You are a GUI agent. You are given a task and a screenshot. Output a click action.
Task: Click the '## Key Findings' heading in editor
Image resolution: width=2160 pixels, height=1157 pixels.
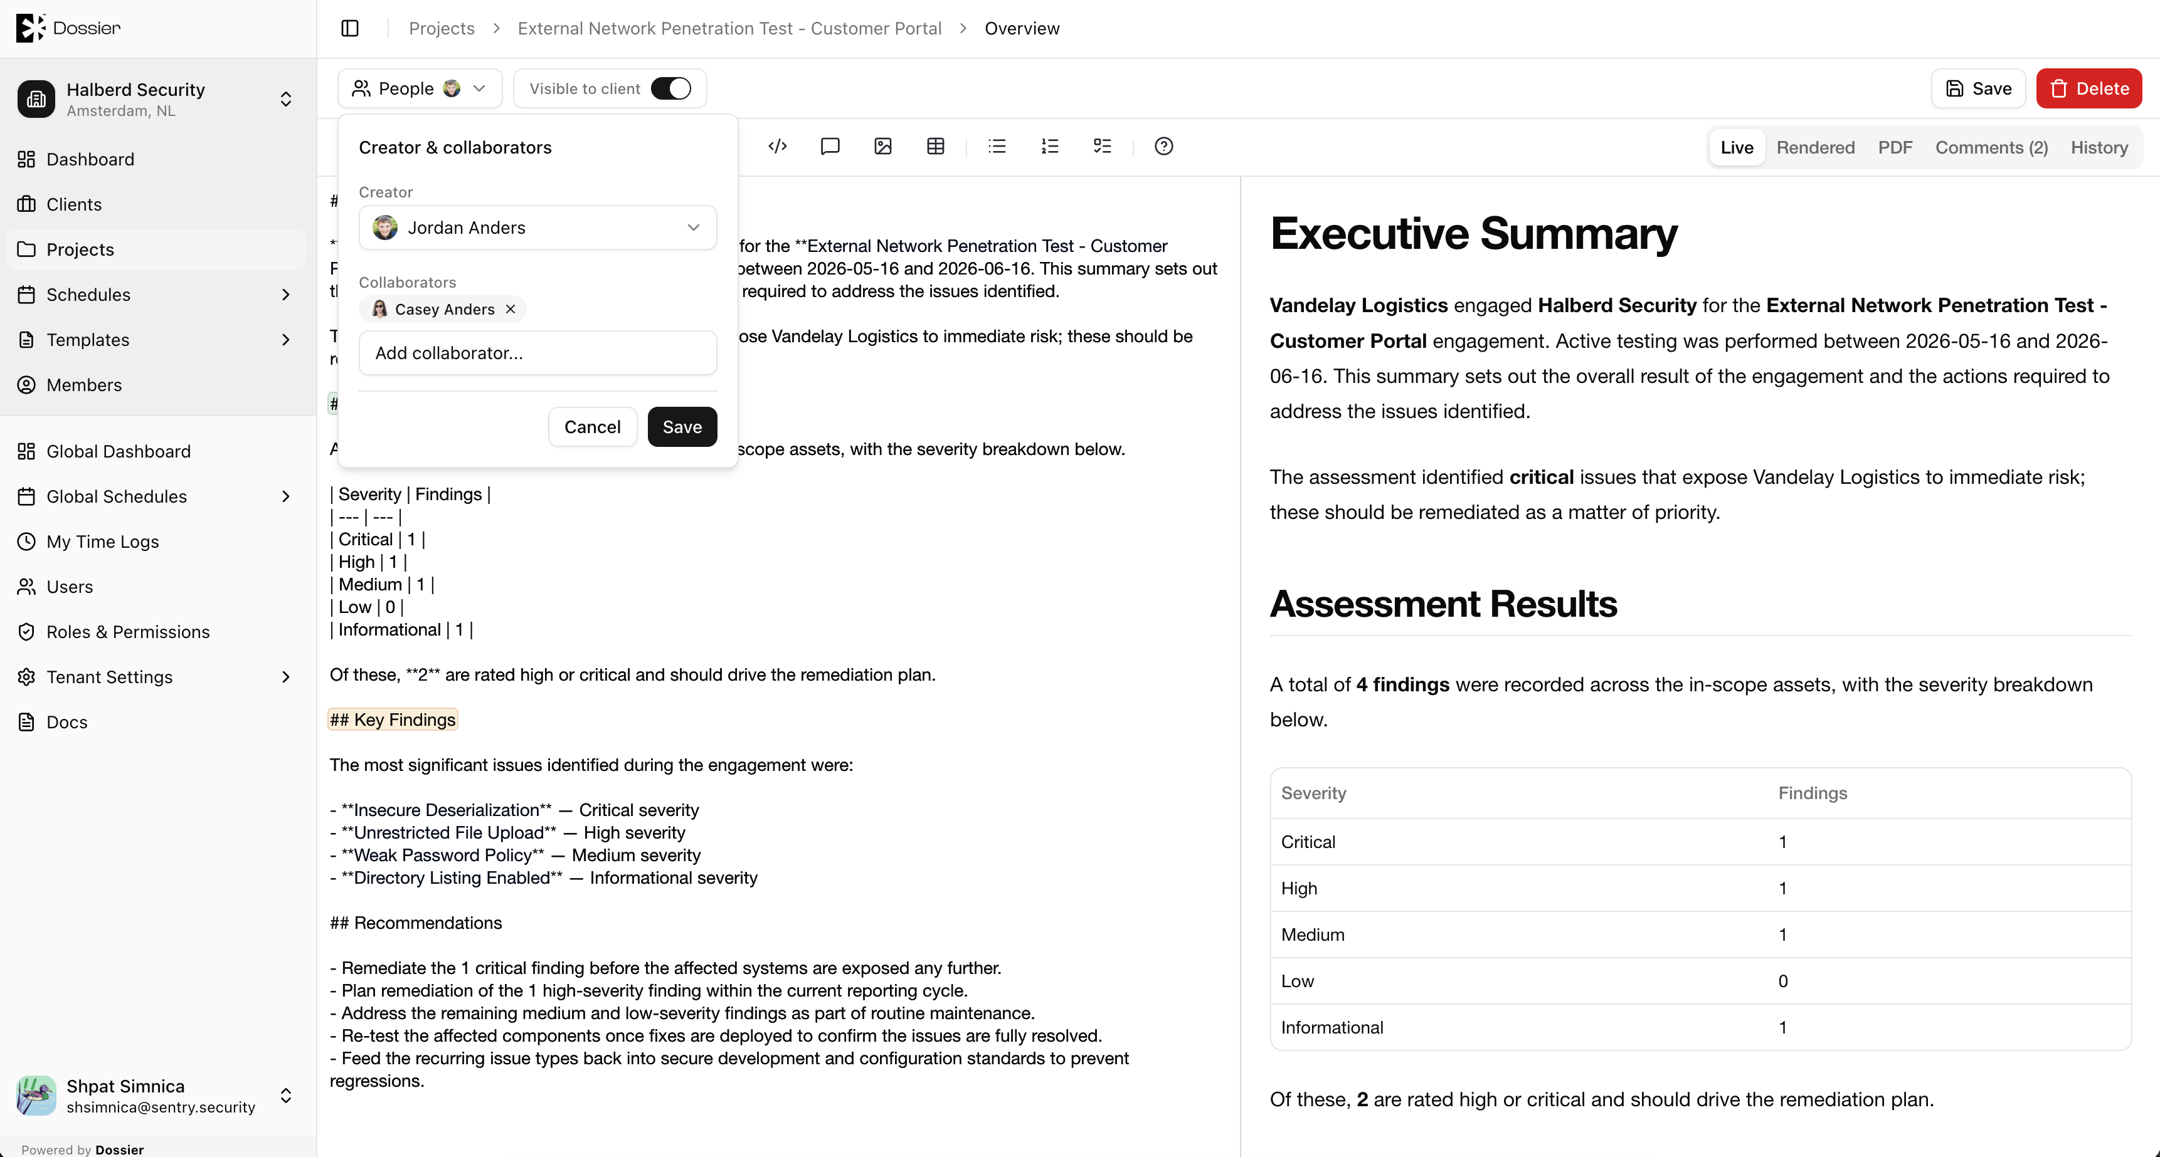393,720
